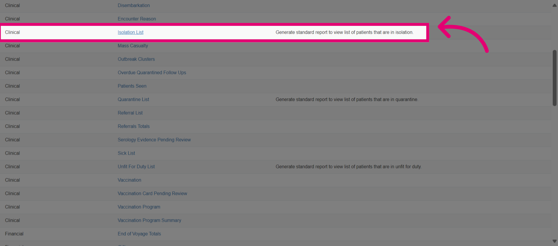Click the scrollbar up arrow

[x=555, y=5]
